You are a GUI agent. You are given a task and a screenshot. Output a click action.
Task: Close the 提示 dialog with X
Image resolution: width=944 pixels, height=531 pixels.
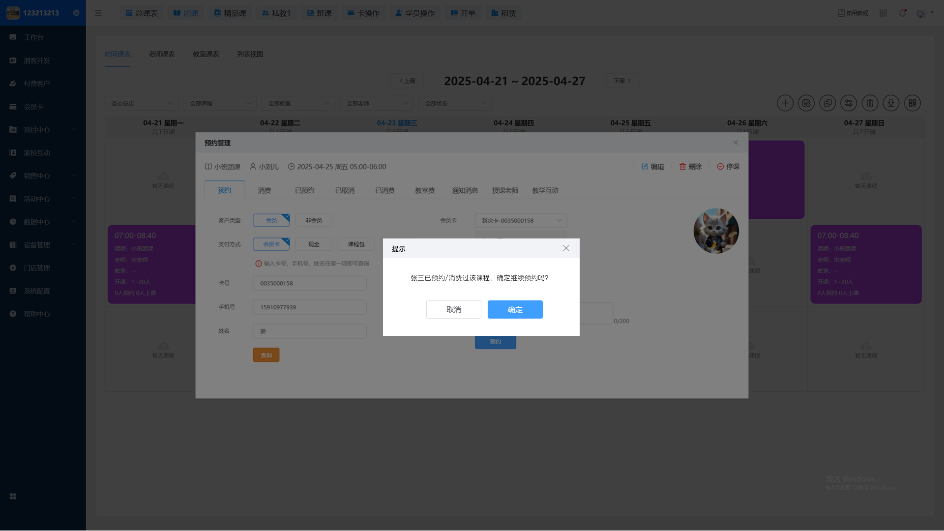pyautogui.click(x=566, y=248)
